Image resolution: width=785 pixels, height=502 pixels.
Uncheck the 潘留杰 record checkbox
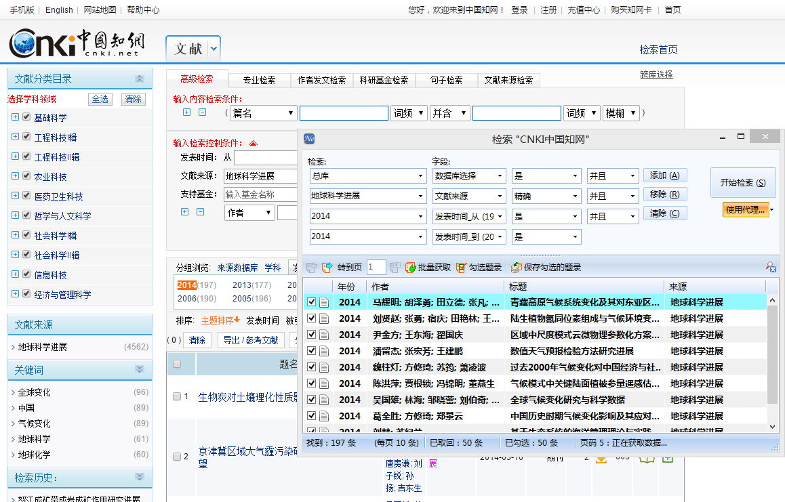coord(311,351)
